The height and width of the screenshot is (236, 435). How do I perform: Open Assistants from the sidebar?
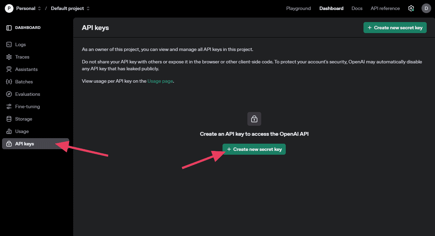click(x=8, y=69)
